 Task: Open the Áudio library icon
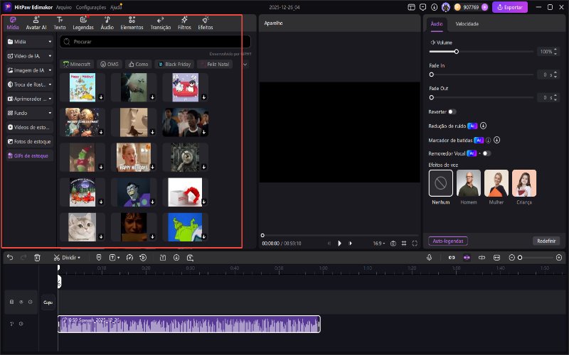(107, 23)
